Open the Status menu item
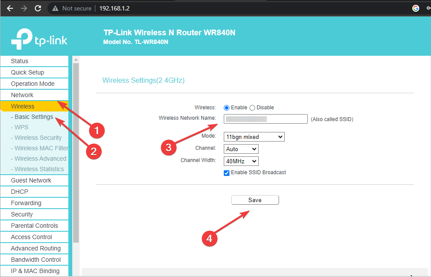Image resolution: width=431 pixels, height=277 pixels. 34,61
